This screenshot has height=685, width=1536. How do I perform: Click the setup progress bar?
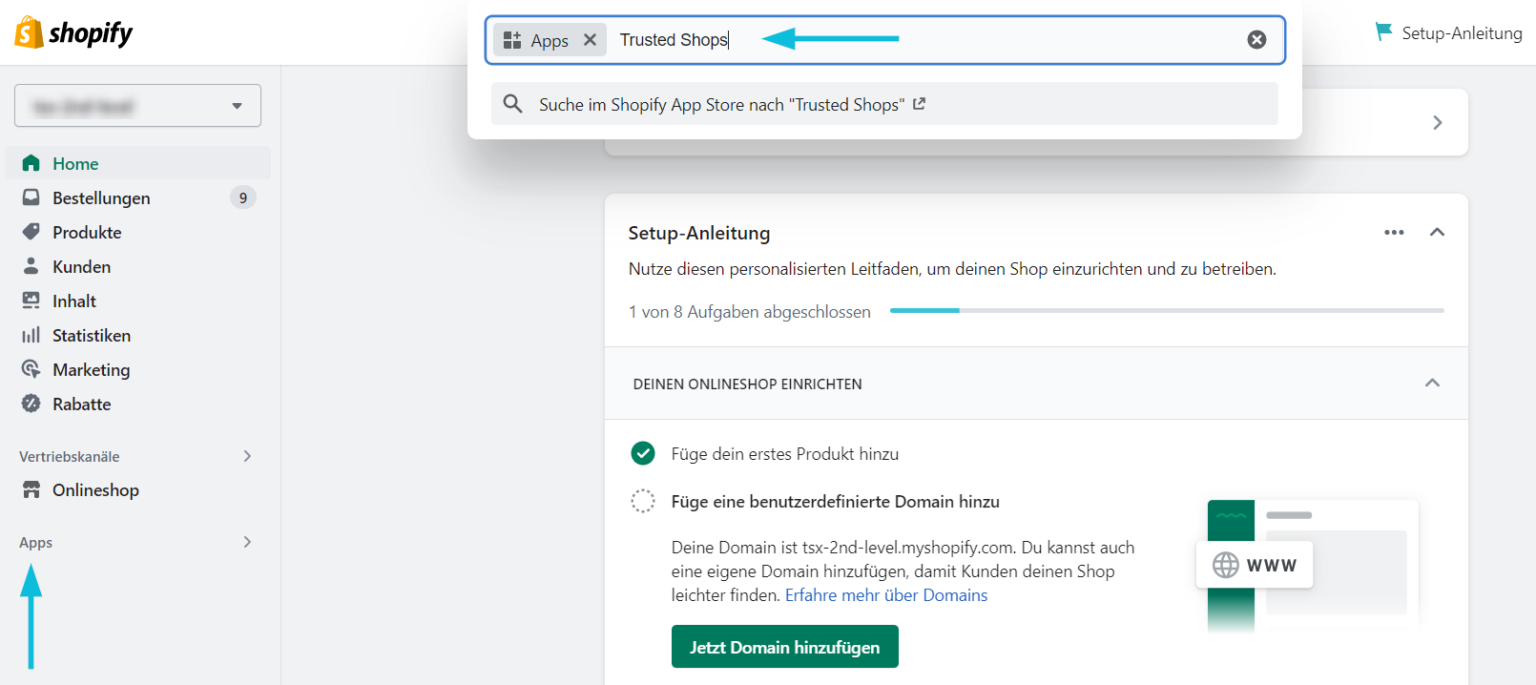[x=1167, y=310]
